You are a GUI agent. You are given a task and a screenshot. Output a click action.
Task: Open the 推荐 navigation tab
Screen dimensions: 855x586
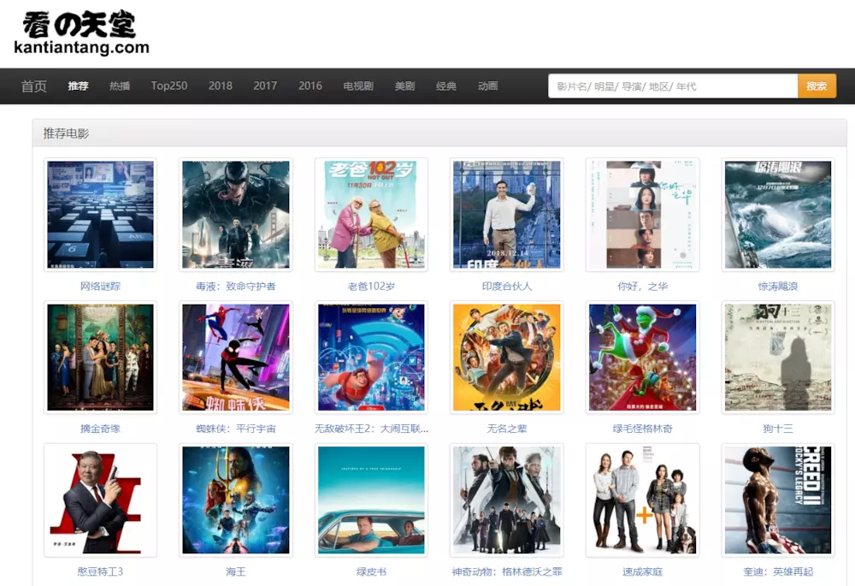point(78,86)
